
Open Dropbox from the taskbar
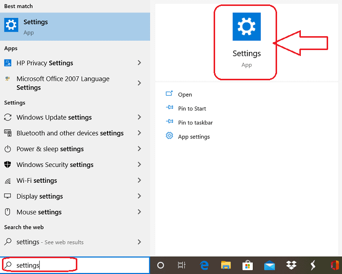pyautogui.click(x=291, y=265)
